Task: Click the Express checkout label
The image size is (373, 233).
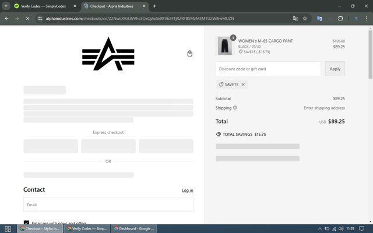Action: [x=108, y=132]
